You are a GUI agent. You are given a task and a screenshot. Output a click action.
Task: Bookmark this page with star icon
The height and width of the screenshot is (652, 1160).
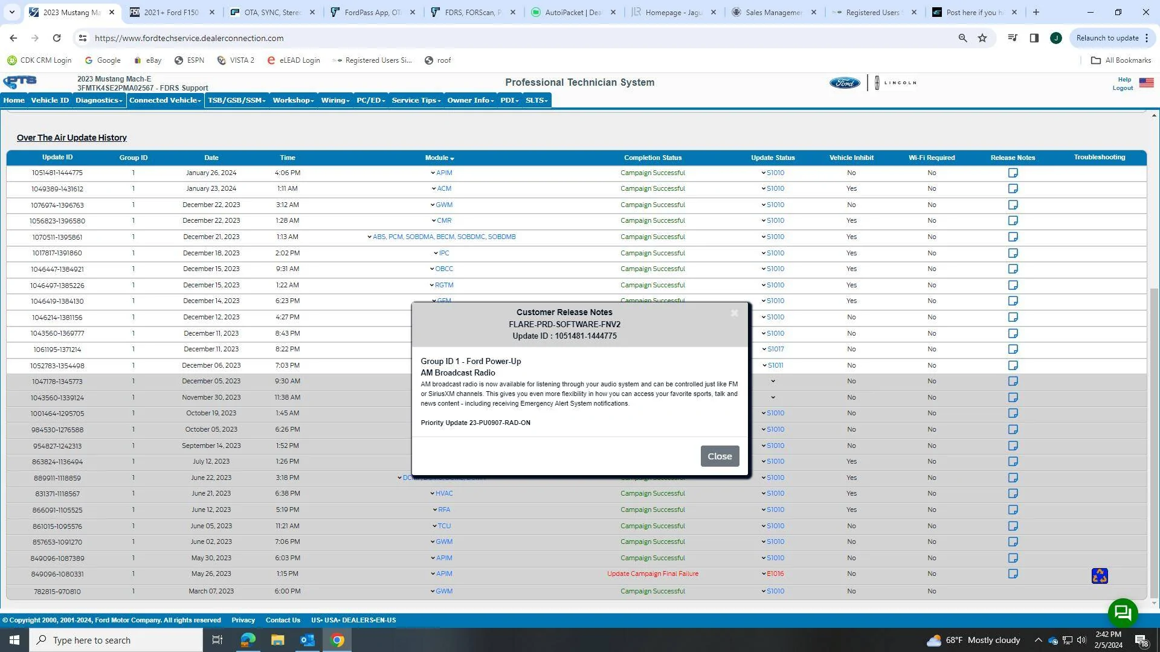pos(982,38)
